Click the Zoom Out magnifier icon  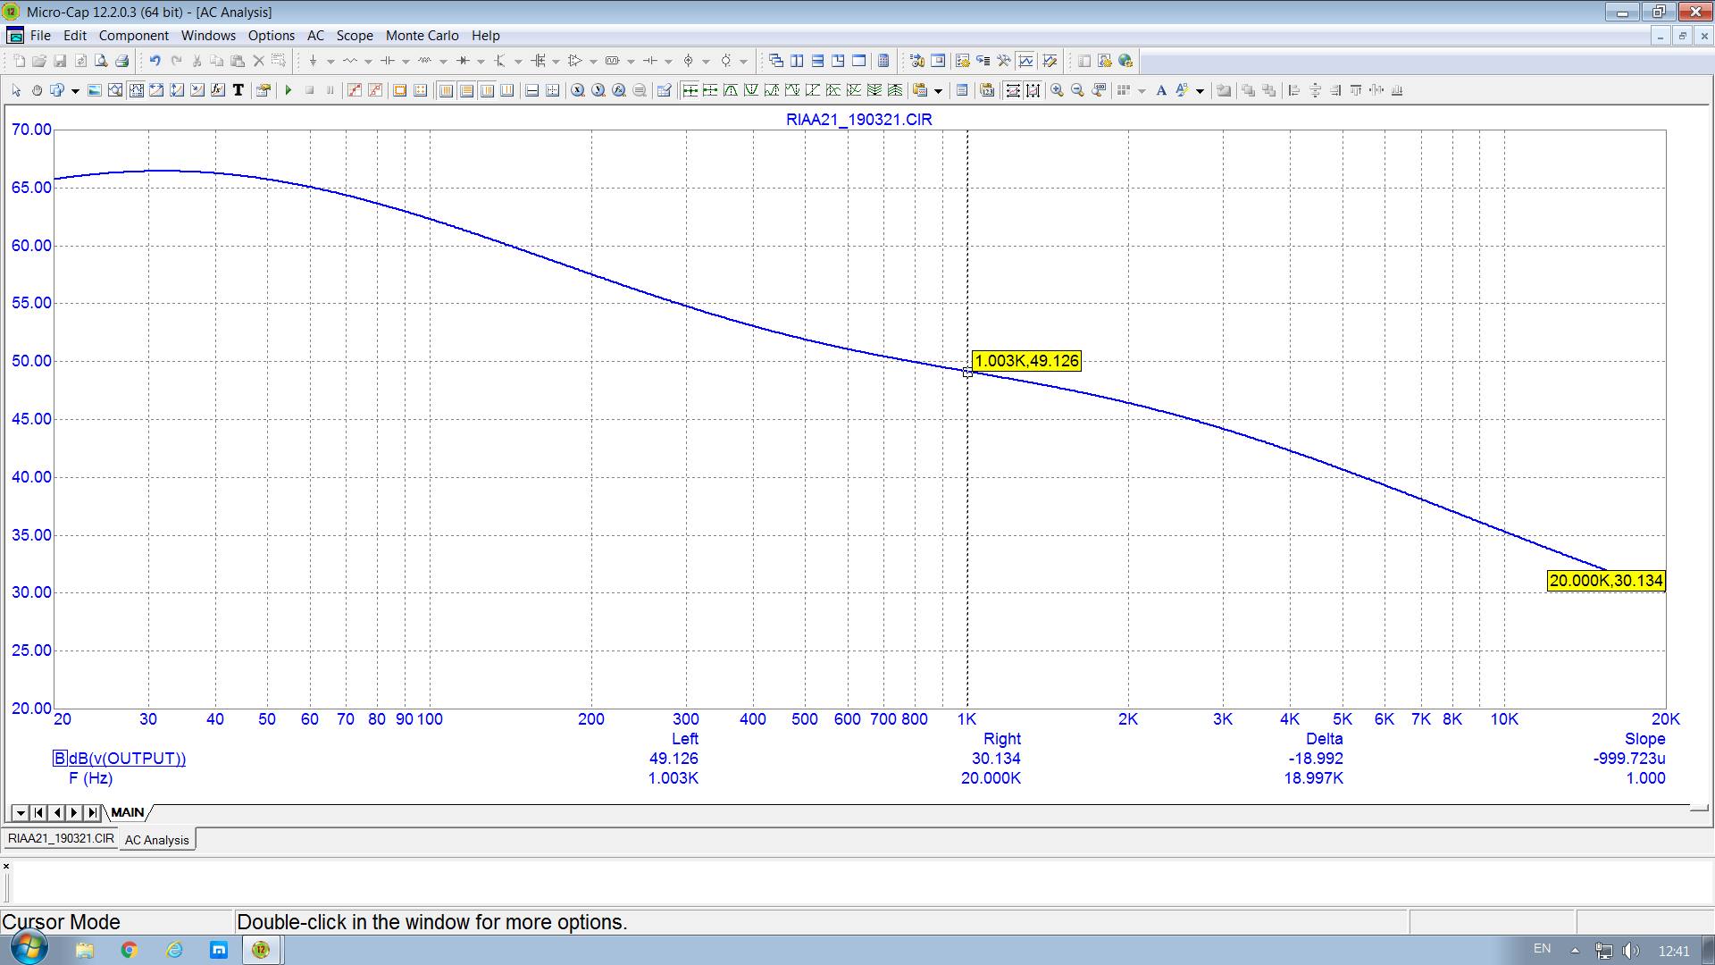[1077, 90]
